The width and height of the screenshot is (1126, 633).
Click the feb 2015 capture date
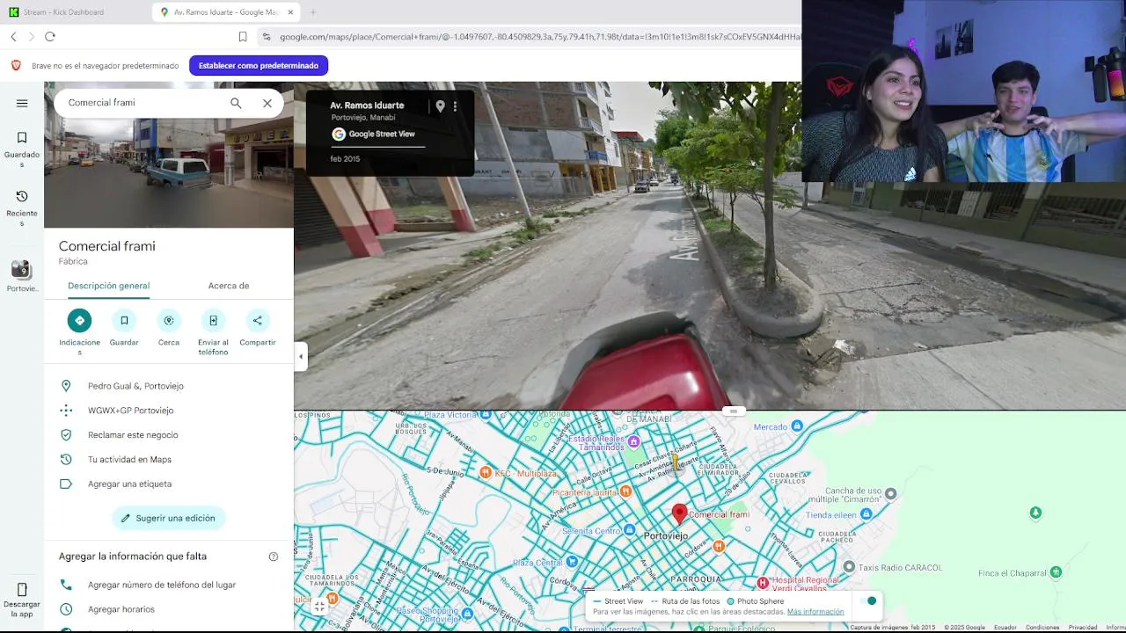(345, 159)
